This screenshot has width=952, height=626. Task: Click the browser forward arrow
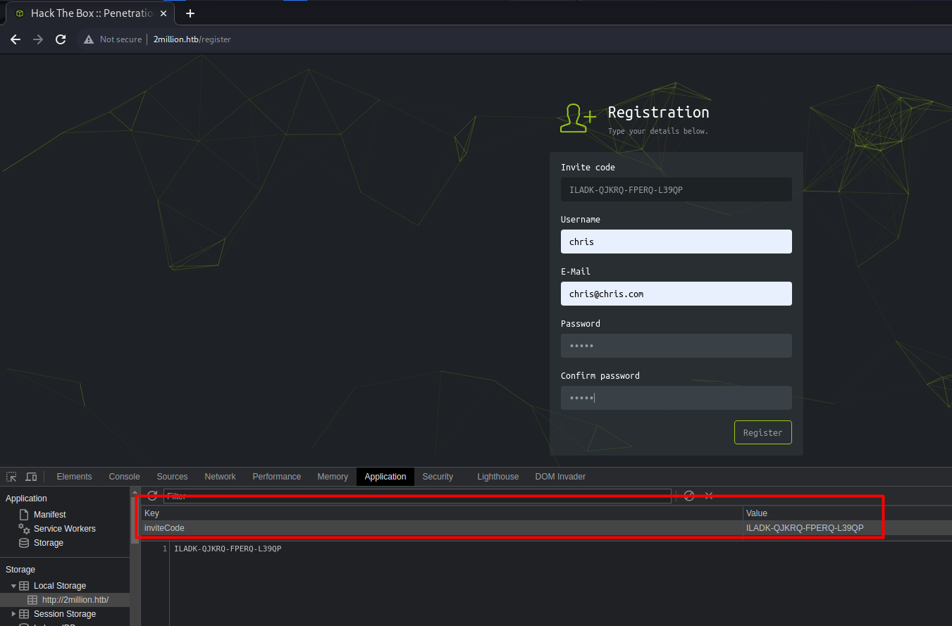(x=38, y=39)
